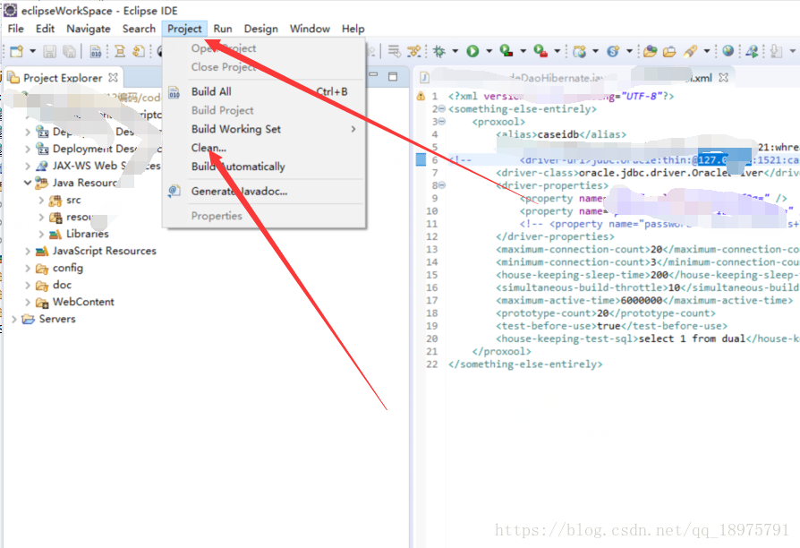Click the green Run play icon
The width and height of the screenshot is (800, 548).
pos(473,51)
